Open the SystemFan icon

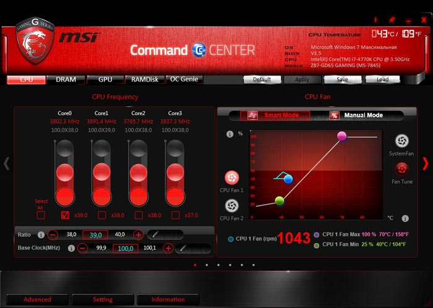pyautogui.click(x=402, y=141)
